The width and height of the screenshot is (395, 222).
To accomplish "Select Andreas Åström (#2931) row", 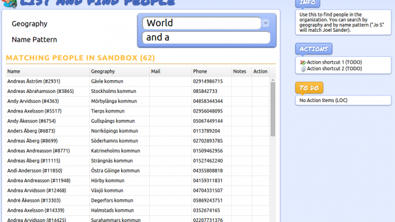I will click(x=138, y=81).
